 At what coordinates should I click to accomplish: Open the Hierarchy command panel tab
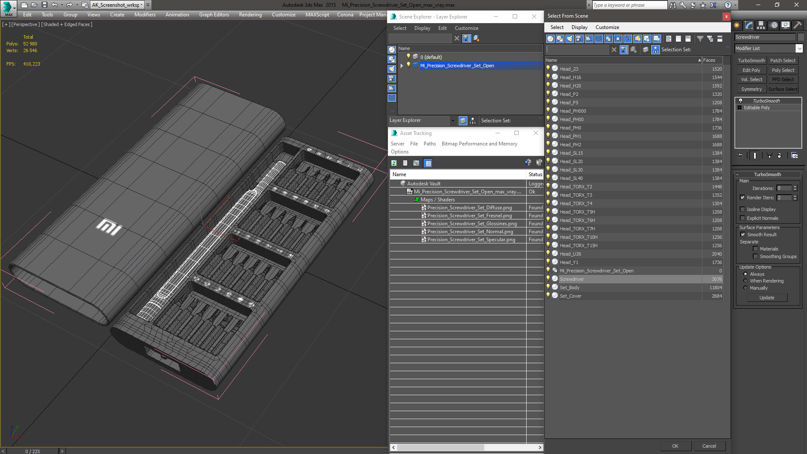coord(761,25)
